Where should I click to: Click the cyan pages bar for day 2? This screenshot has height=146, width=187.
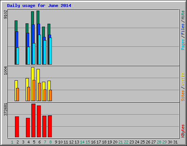tap(18, 56)
